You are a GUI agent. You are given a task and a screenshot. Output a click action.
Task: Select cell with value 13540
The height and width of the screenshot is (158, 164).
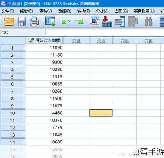[44, 149]
